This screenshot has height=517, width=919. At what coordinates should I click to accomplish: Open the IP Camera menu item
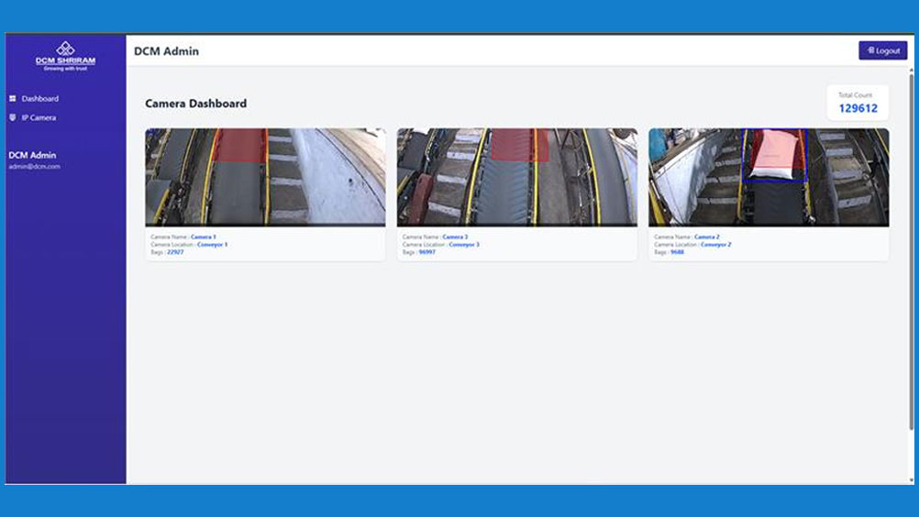tap(39, 117)
